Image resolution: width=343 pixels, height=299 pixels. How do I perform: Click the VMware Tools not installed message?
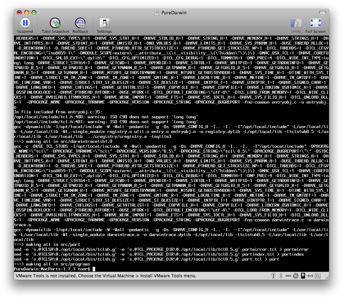point(106,276)
